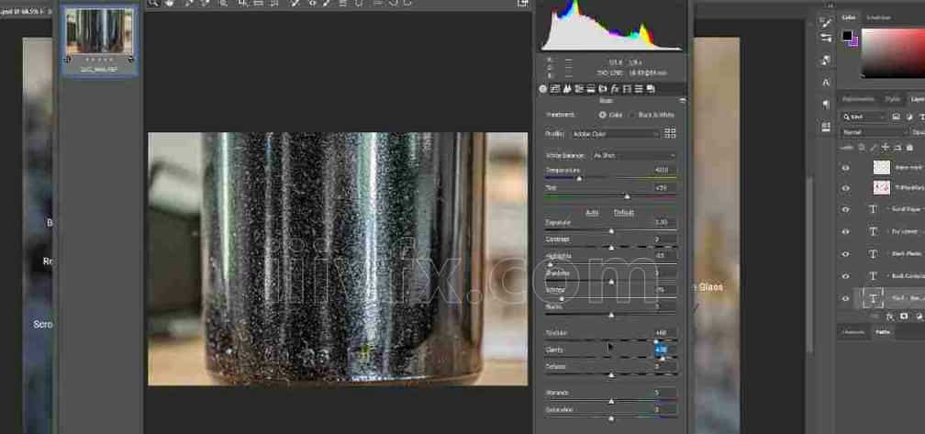Select the Black & White treatment radio button

(x=633, y=115)
